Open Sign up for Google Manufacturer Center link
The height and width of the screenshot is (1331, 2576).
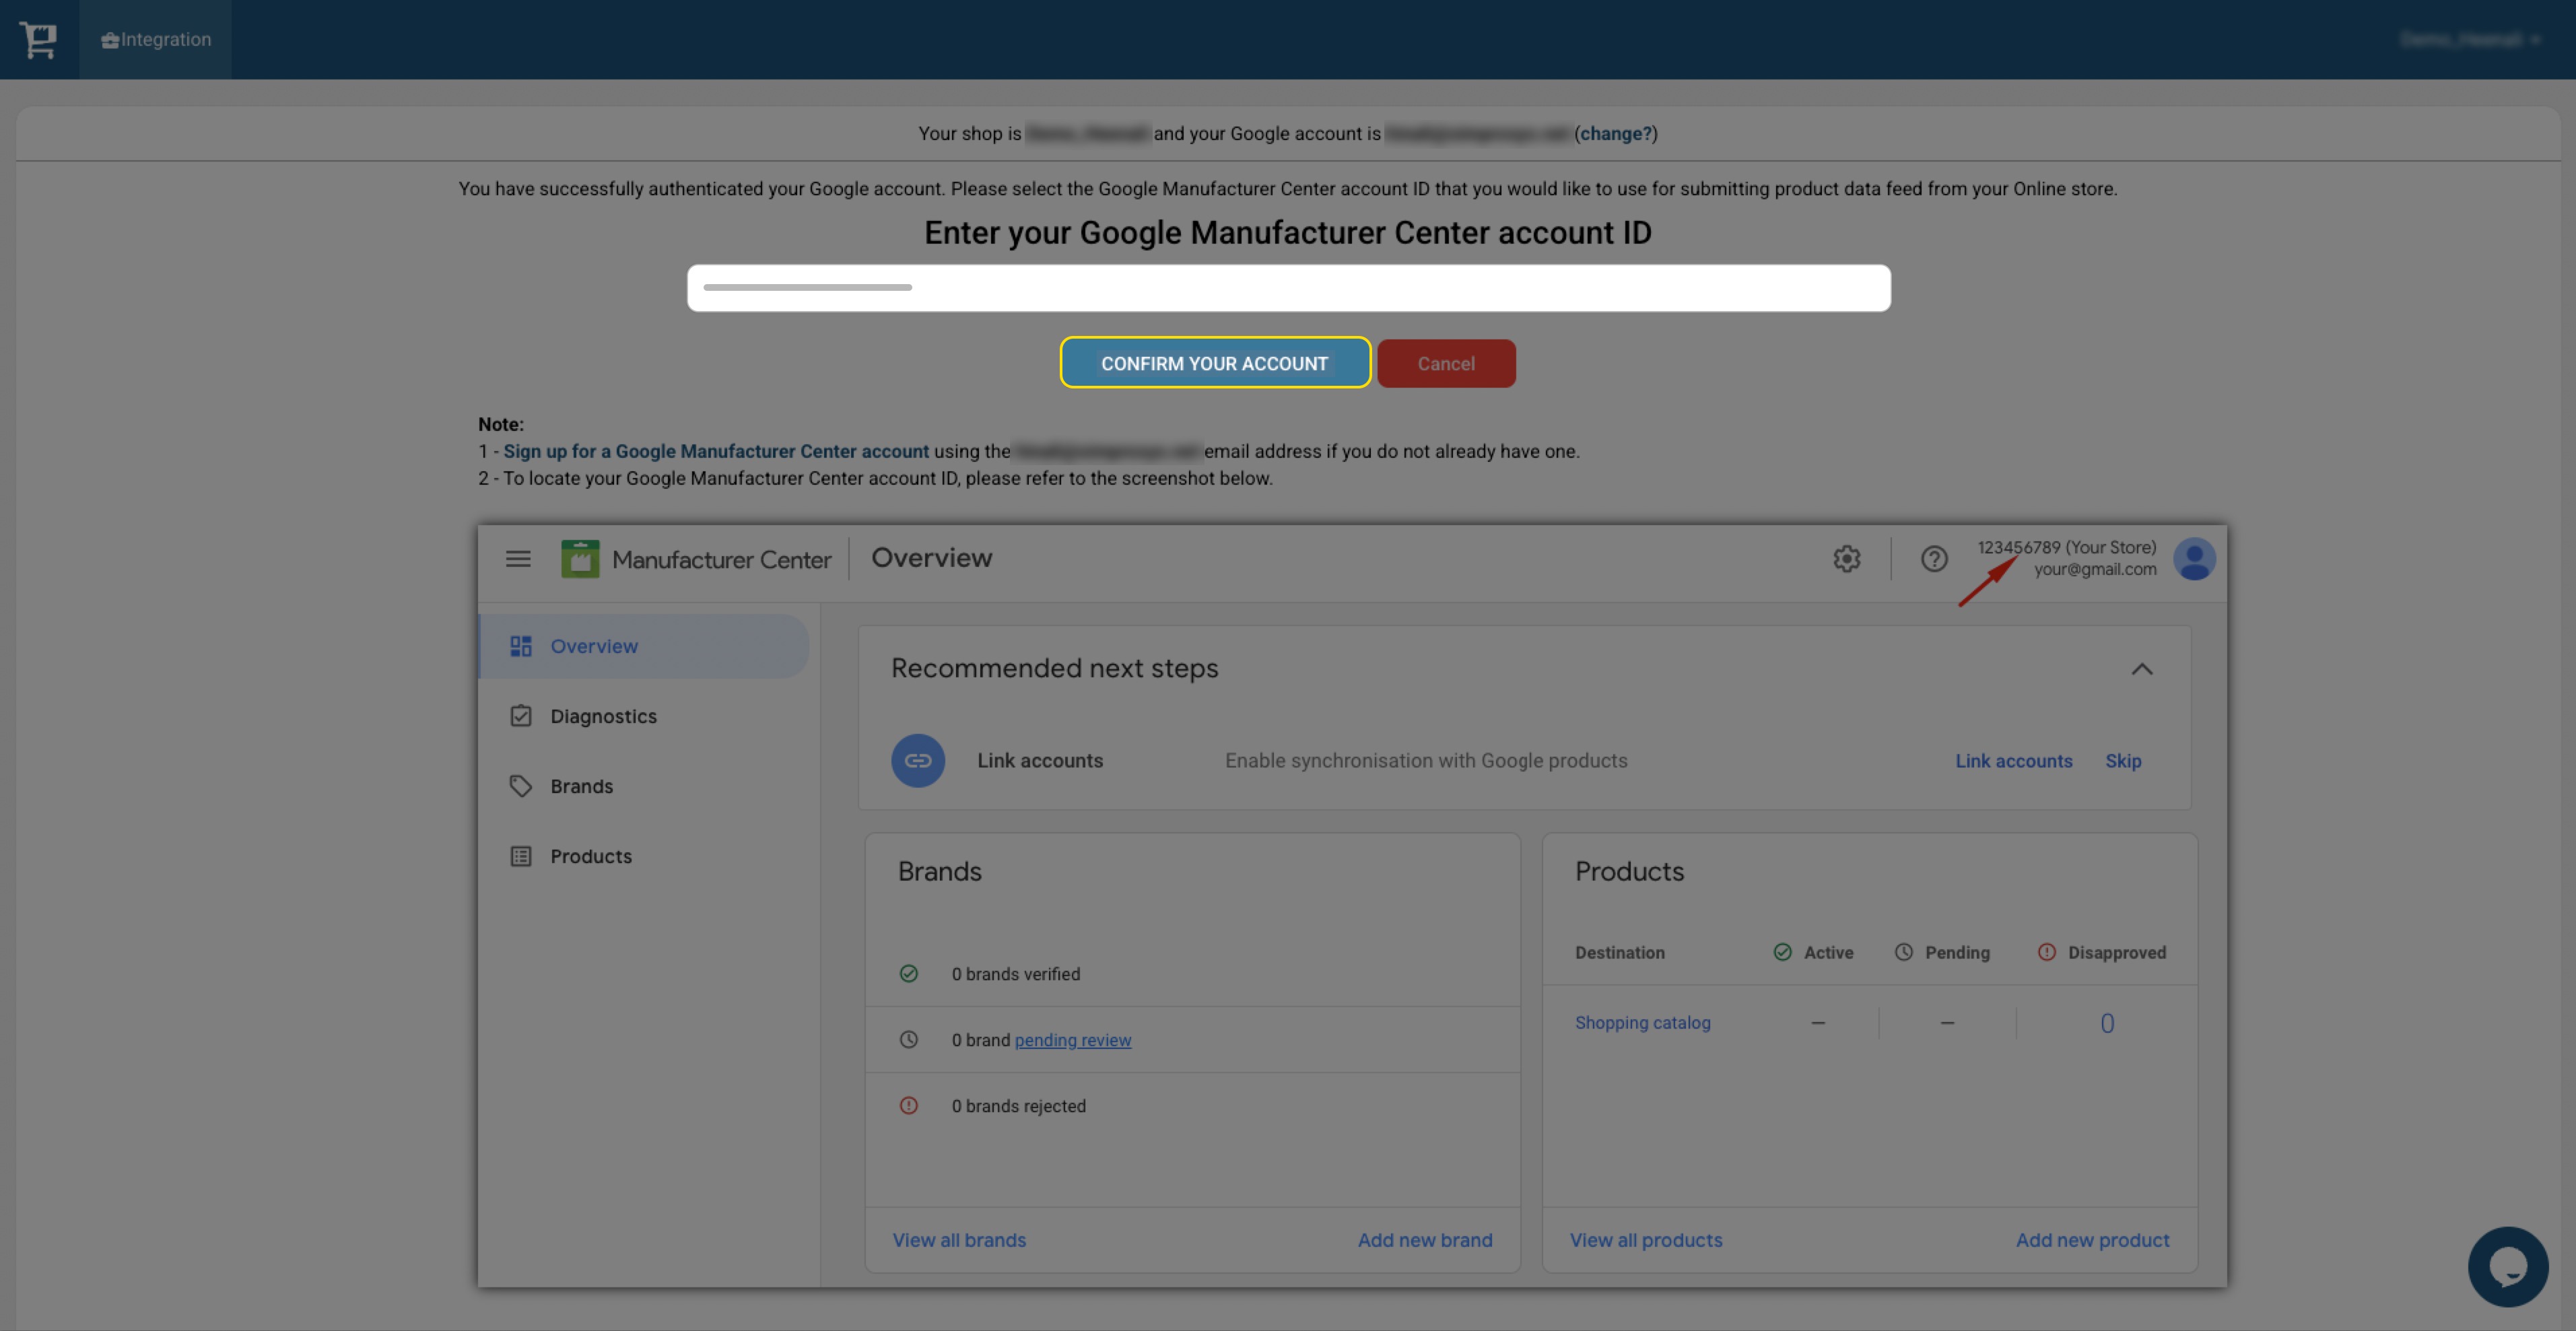coord(716,451)
